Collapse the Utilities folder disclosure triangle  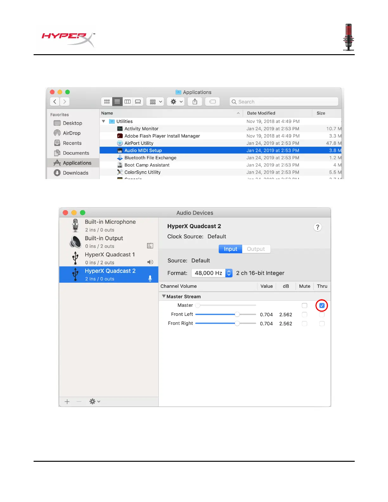click(103, 121)
